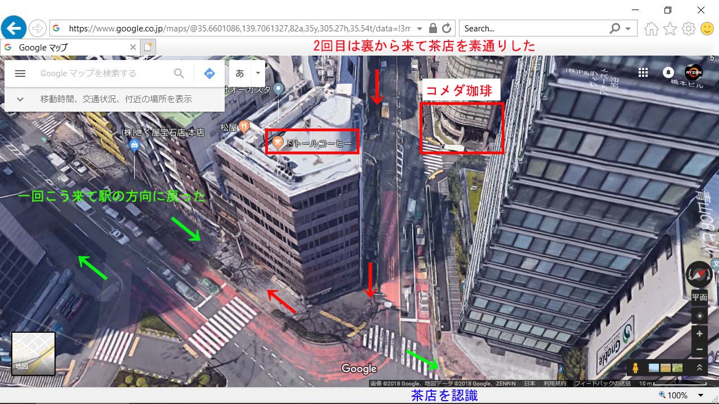Go back with the browser Back arrow
The width and height of the screenshot is (719, 404).
pyautogui.click(x=14, y=27)
